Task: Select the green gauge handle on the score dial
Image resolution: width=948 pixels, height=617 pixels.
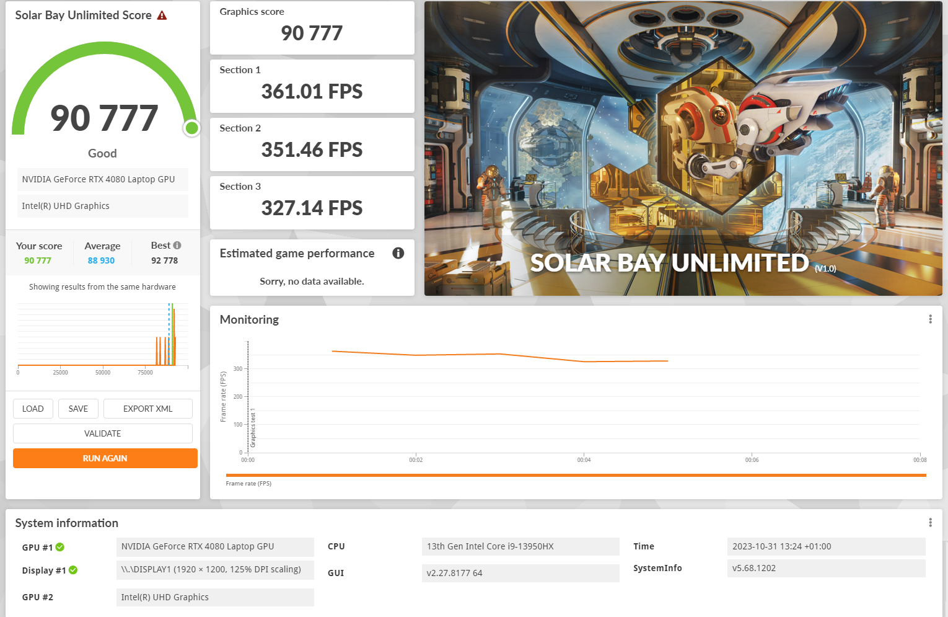Action: (191, 128)
